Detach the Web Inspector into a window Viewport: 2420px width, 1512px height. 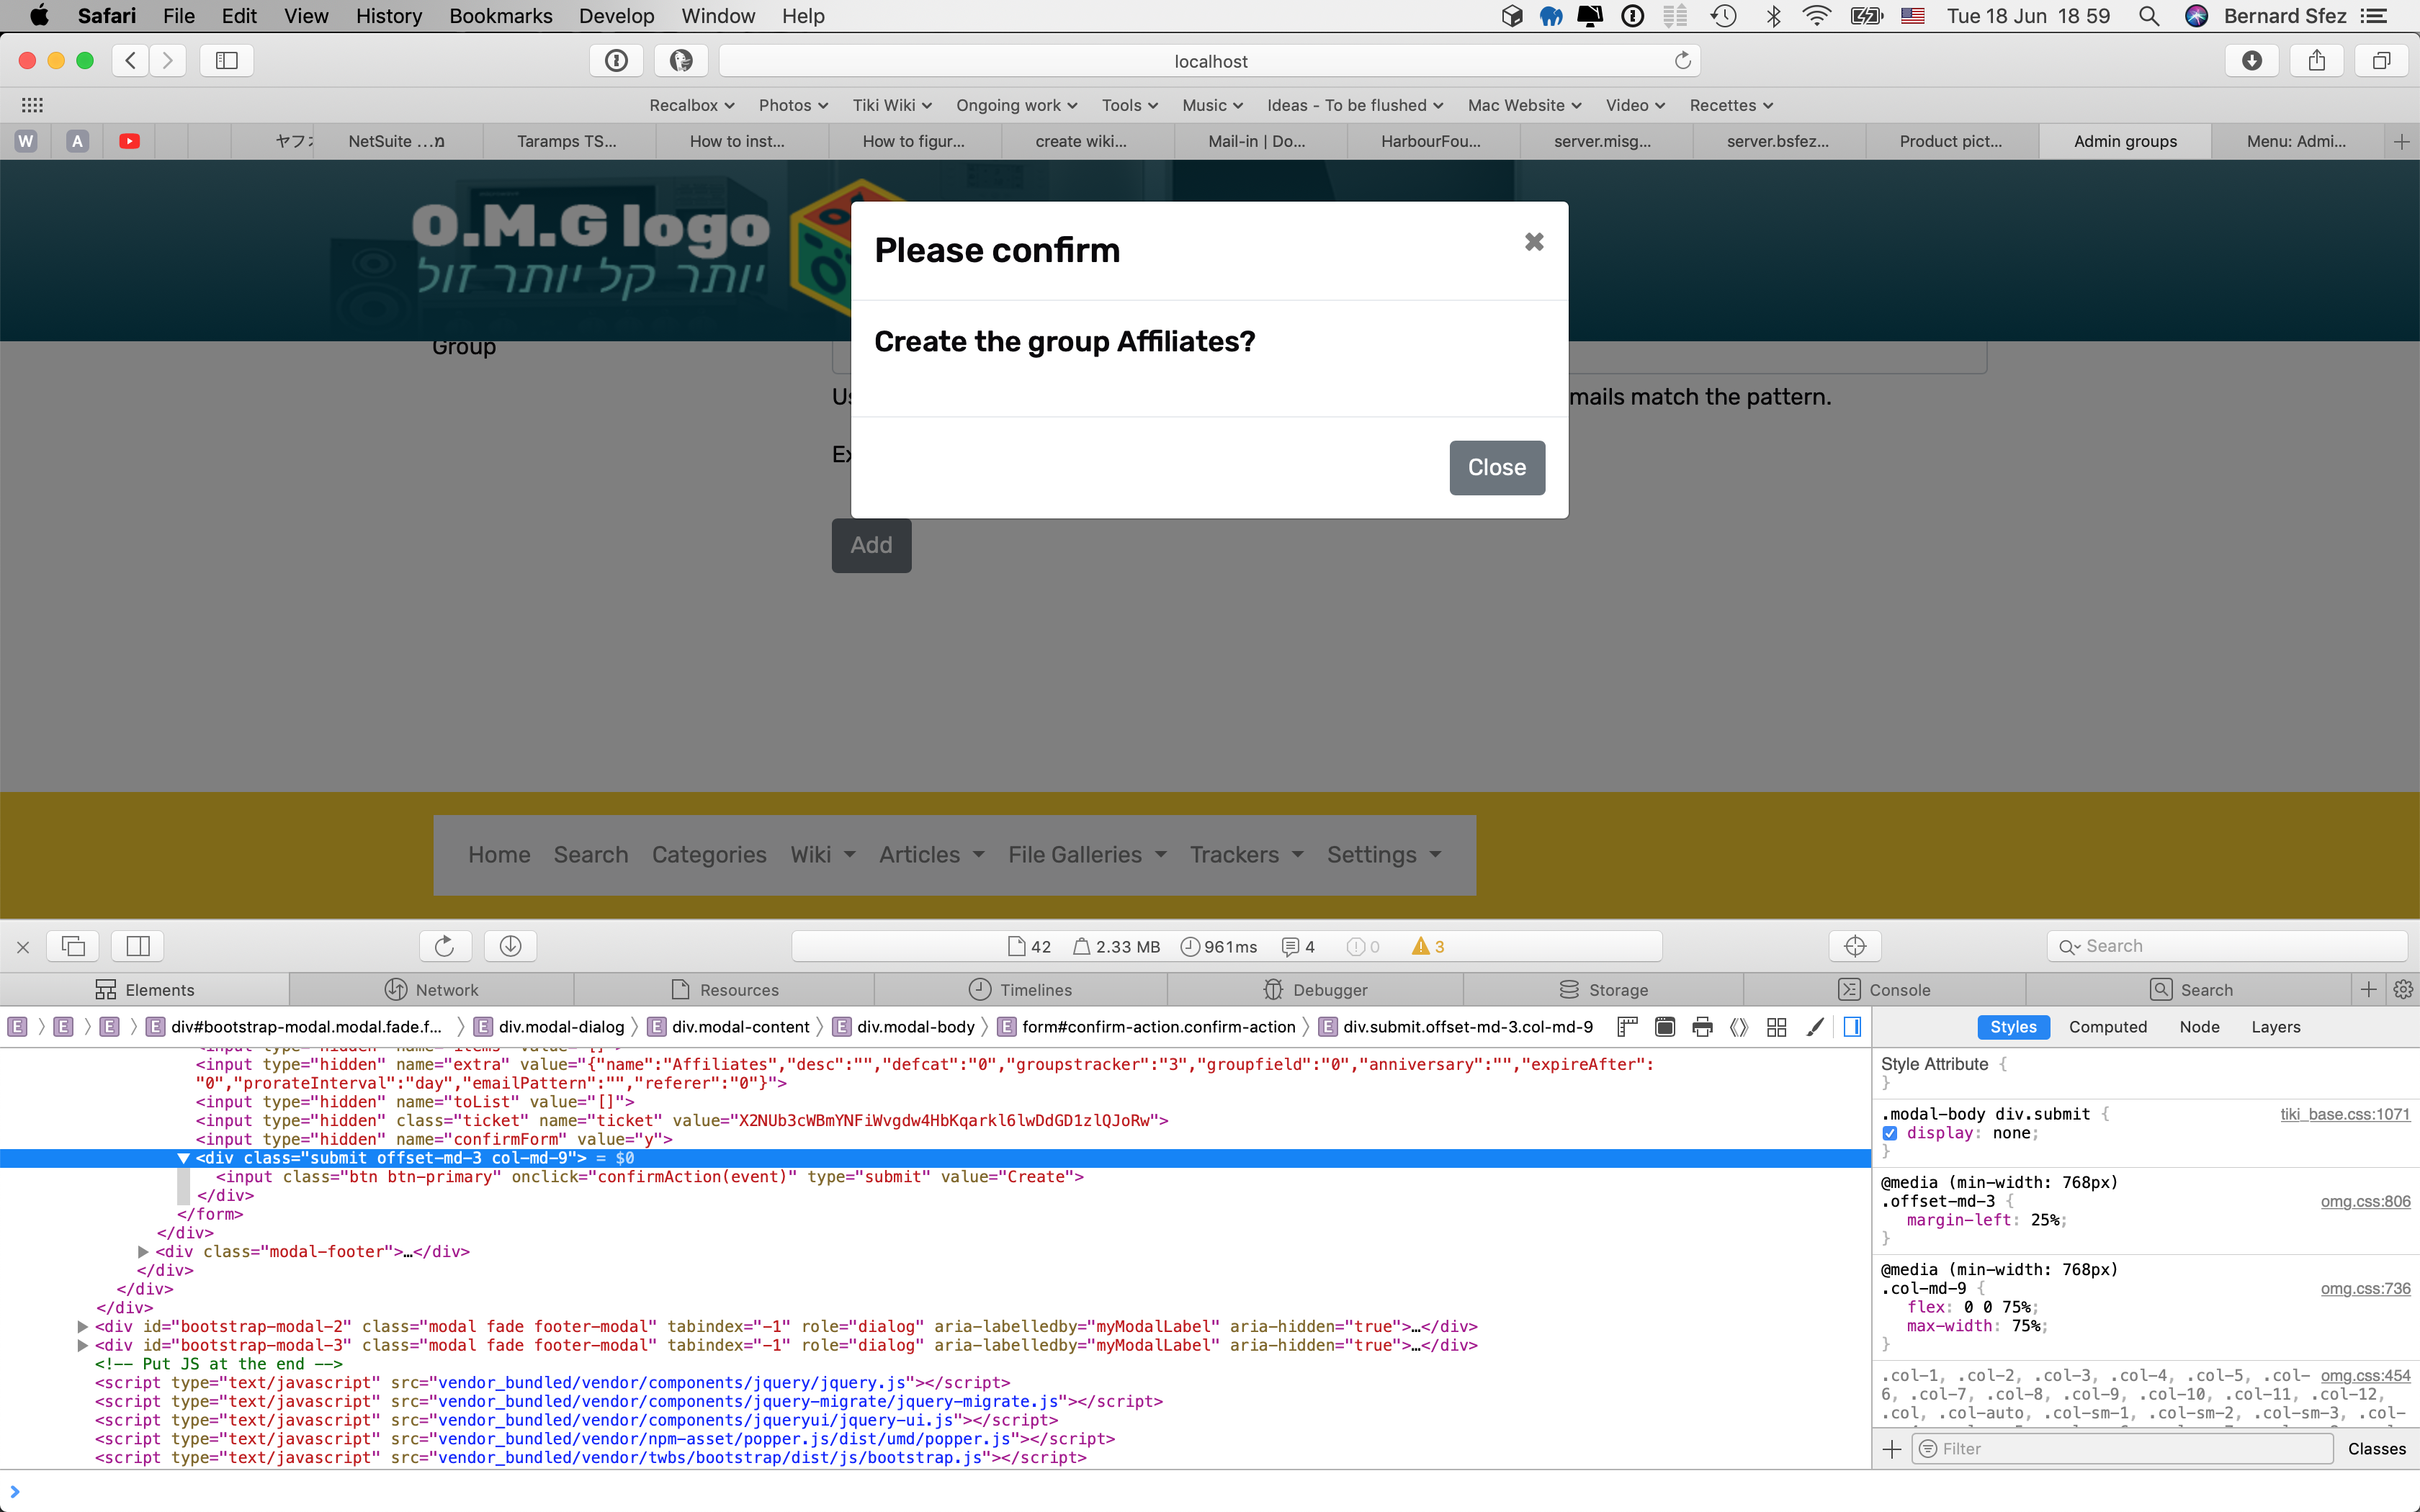click(73, 946)
